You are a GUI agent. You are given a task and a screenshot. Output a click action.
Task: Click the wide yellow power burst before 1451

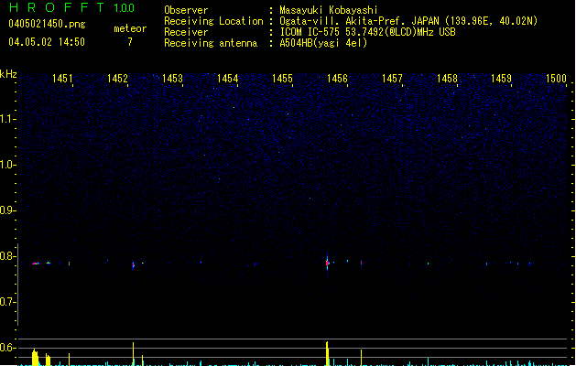click(x=36, y=357)
